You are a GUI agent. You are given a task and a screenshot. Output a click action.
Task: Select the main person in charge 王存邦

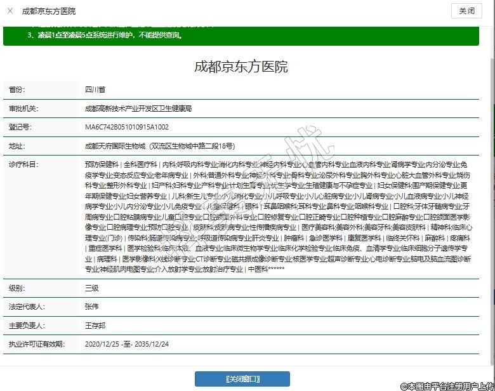95,325
